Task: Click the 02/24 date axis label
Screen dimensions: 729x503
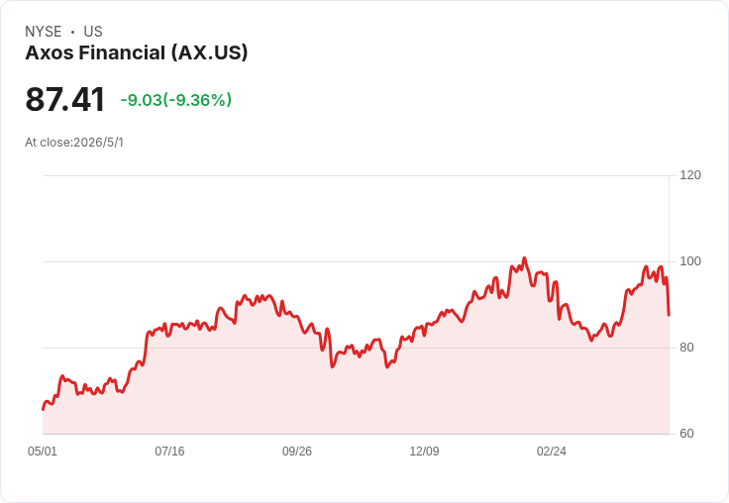Action: 552,452
